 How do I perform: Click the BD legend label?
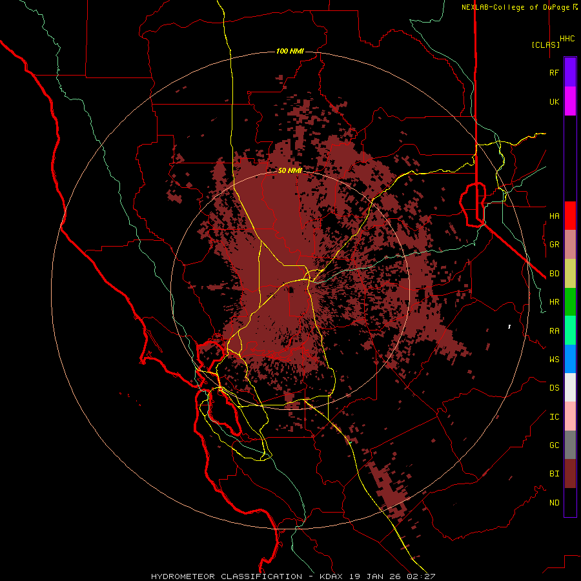click(x=554, y=274)
